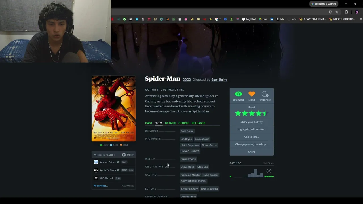Open Add to lists option
363x204 pixels.
click(252, 137)
